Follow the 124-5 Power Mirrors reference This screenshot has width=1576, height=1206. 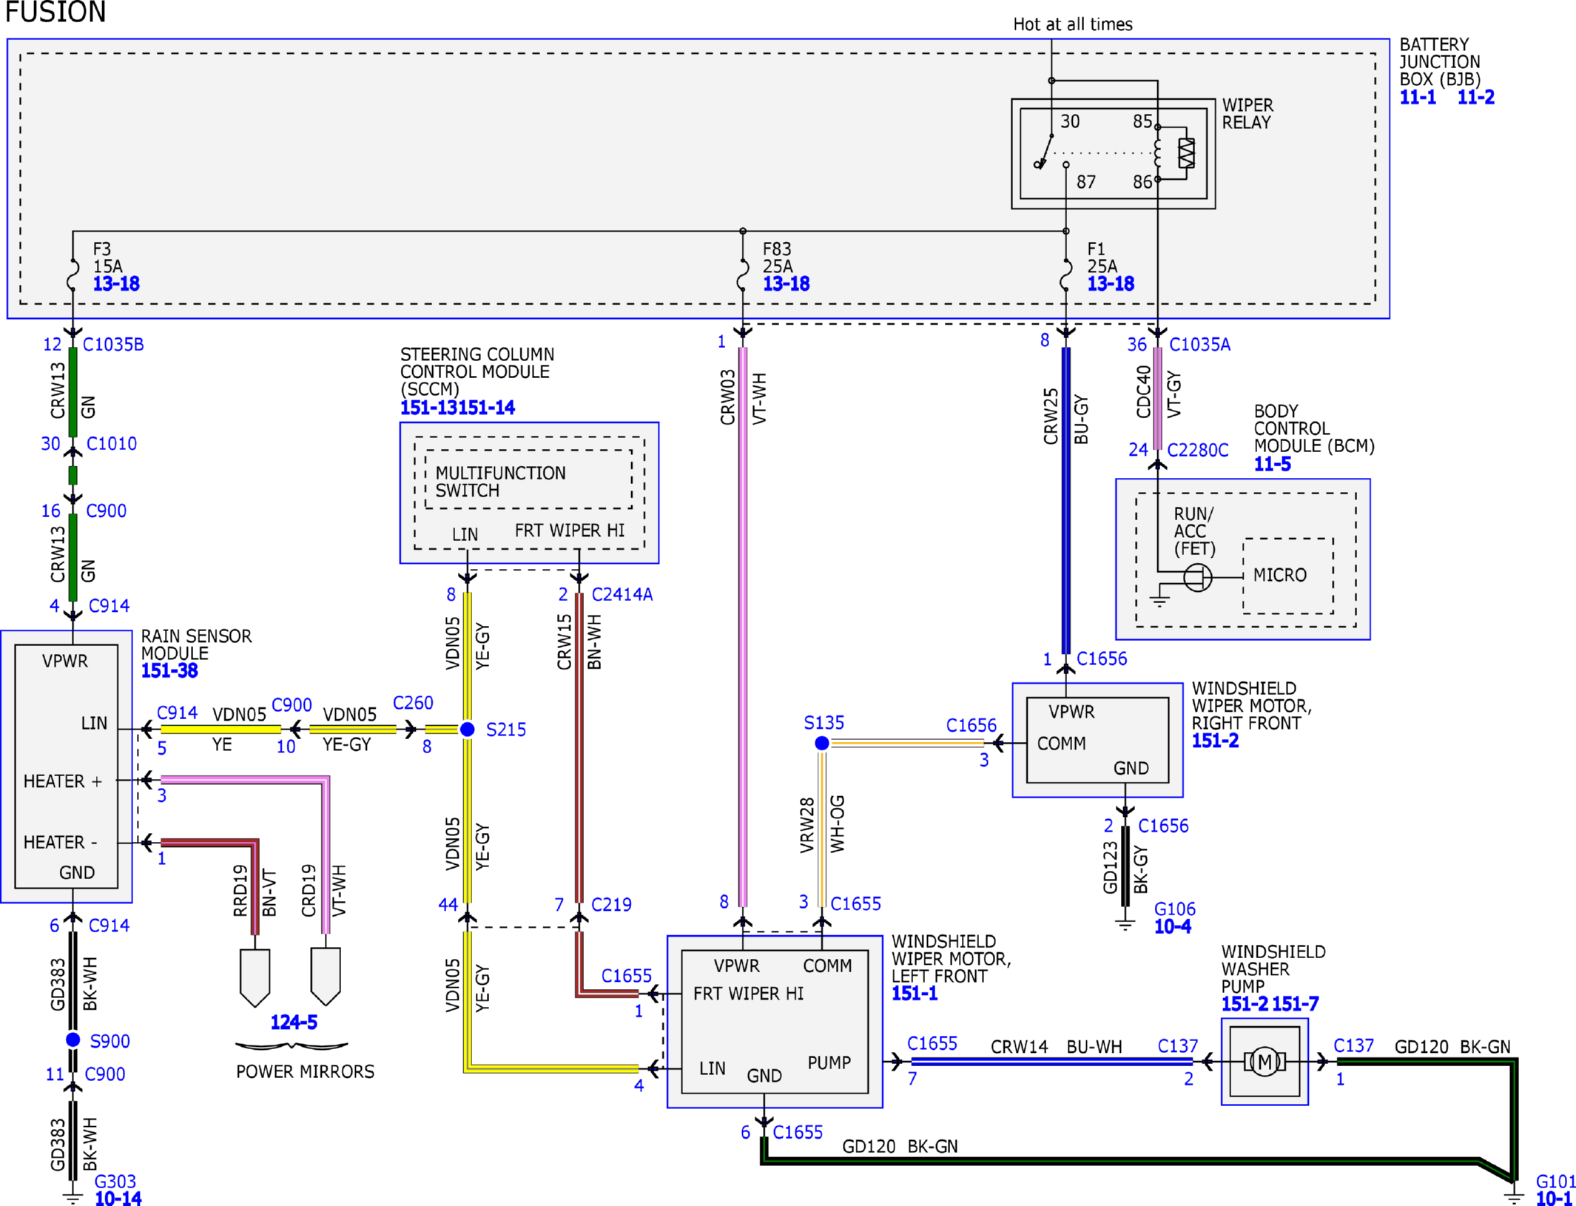294,1022
